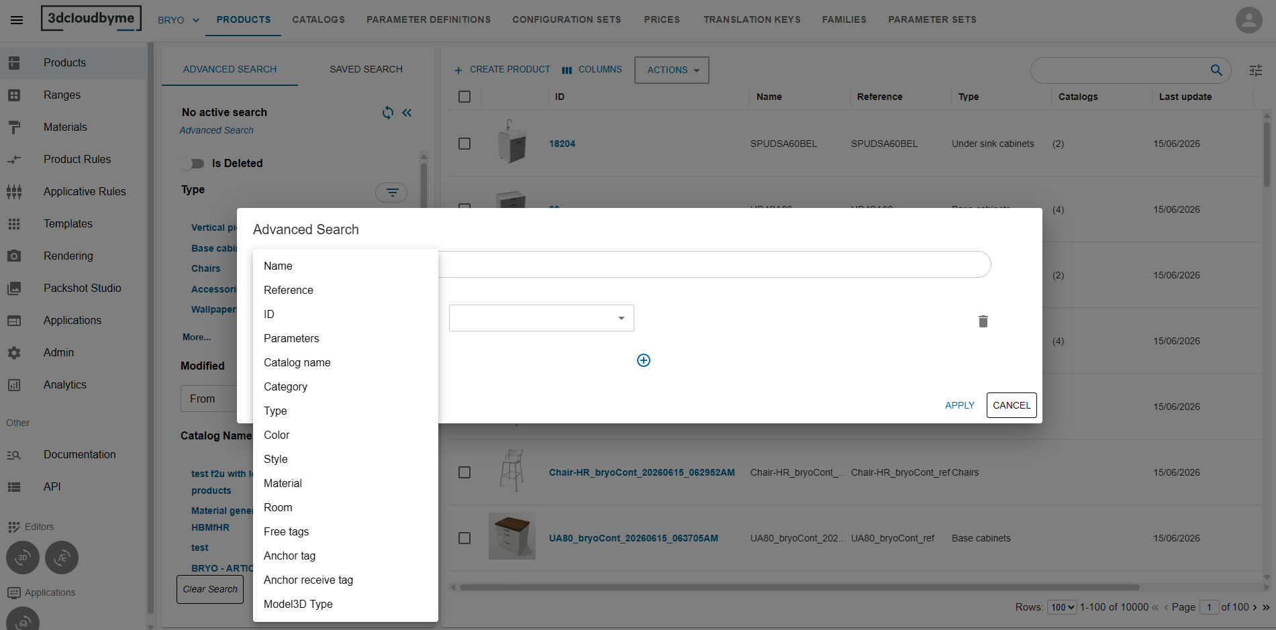Click the Materials paint roller icon
1276x630 pixels.
(14, 127)
